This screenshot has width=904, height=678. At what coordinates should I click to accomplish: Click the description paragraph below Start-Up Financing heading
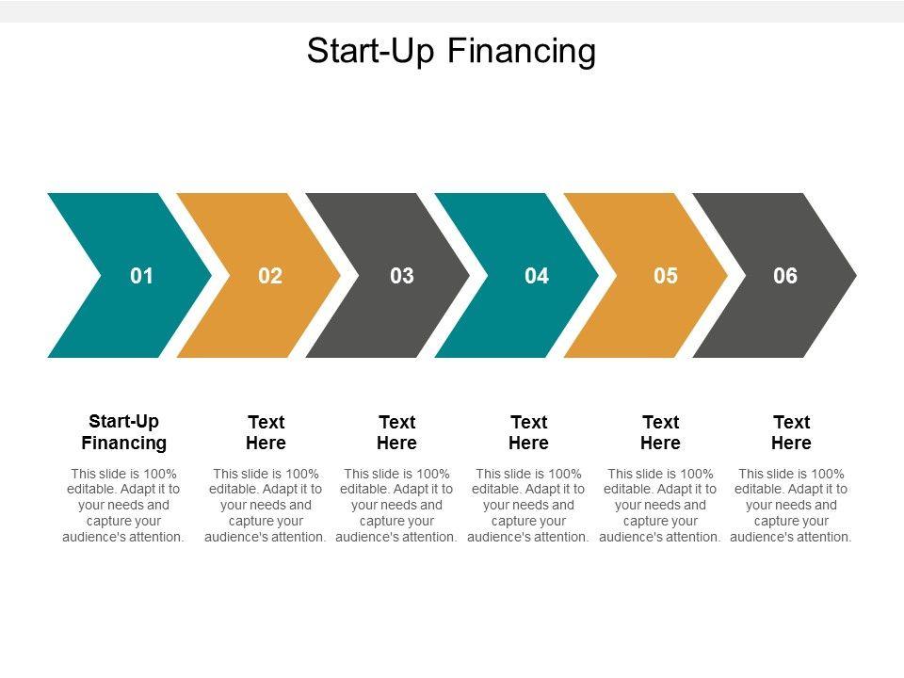click(123, 506)
